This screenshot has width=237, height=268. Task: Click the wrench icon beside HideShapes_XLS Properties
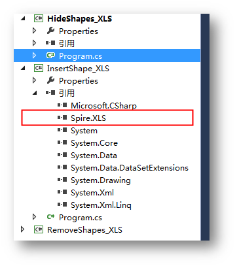[50, 31]
